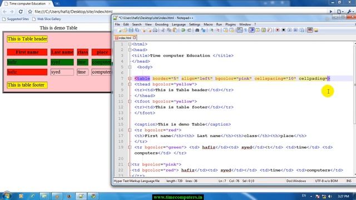
Task: Click the Notepad++ vertical scrollbar
Action: tap(355, 109)
